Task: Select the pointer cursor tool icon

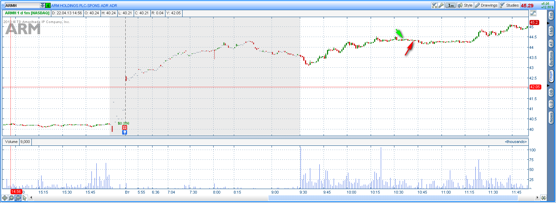Action: [24, 198]
